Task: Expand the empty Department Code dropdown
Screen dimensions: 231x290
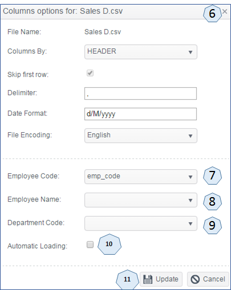Action: pos(141,223)
